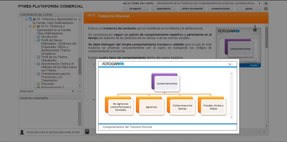
Task: Open the Seleccionar dropdown
Action: click(47, 91)
